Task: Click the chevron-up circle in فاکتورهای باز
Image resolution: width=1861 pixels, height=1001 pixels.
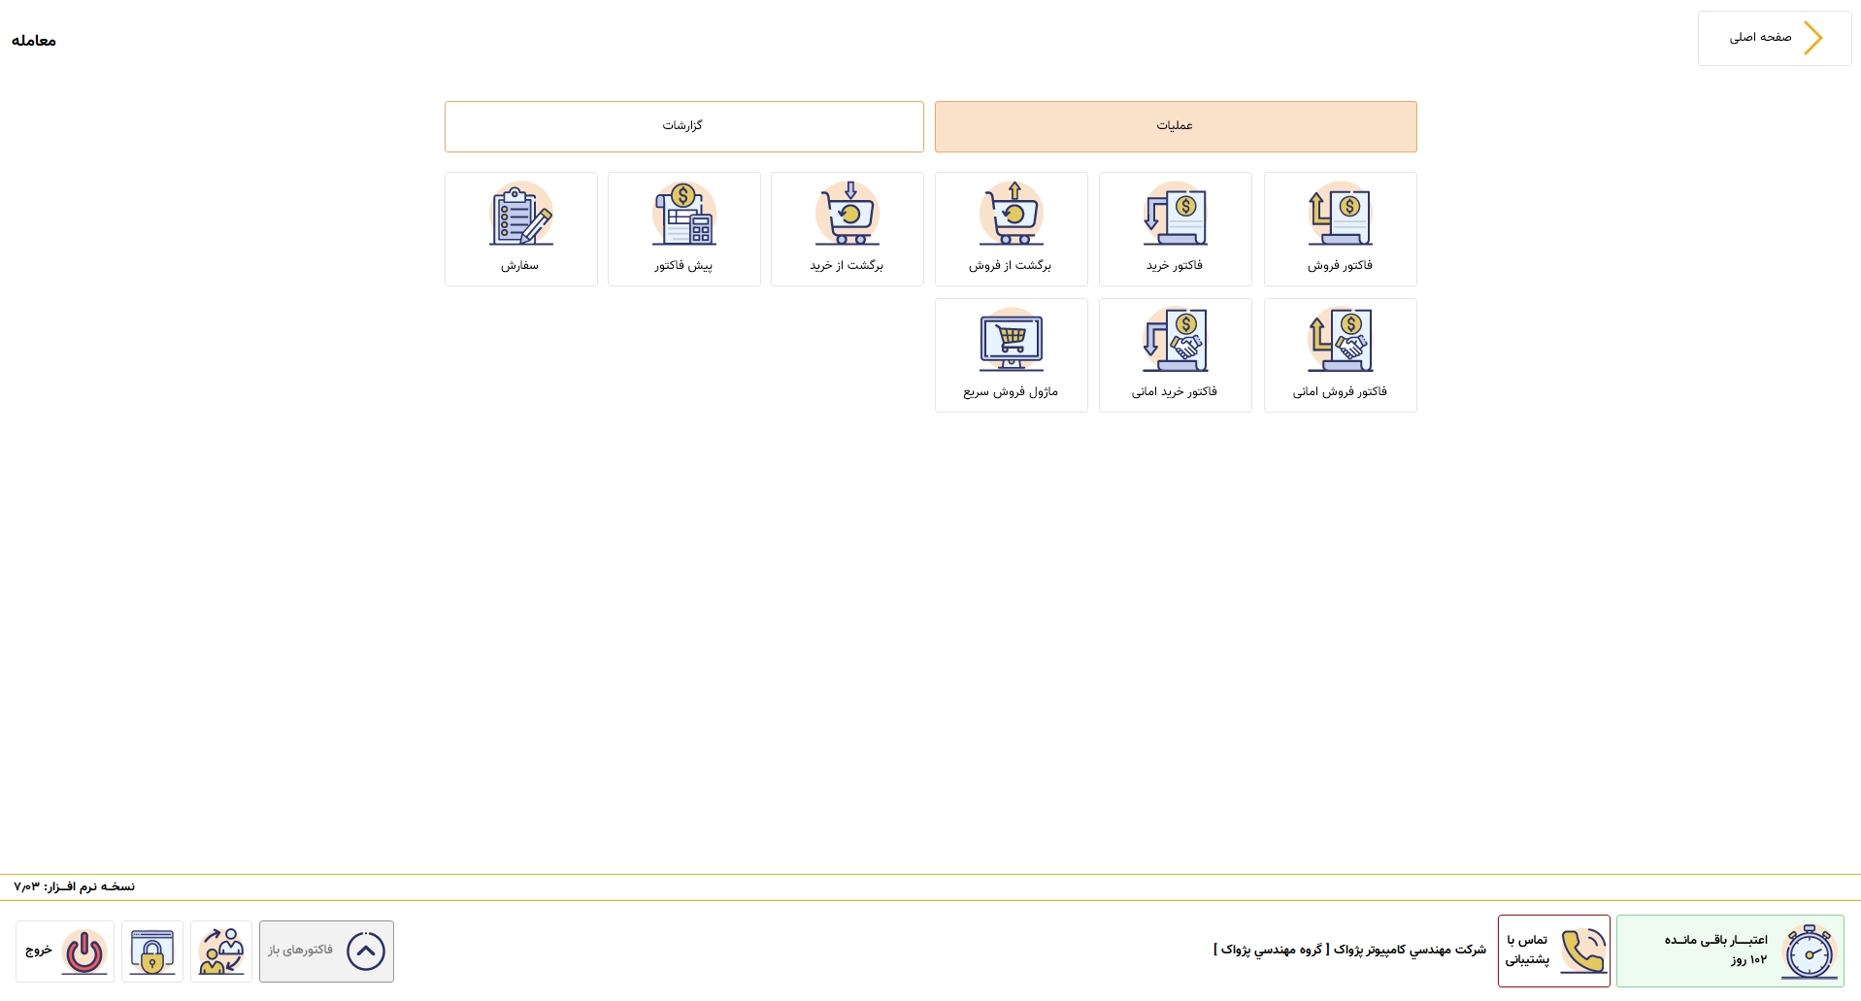Action: coord(366,951)
